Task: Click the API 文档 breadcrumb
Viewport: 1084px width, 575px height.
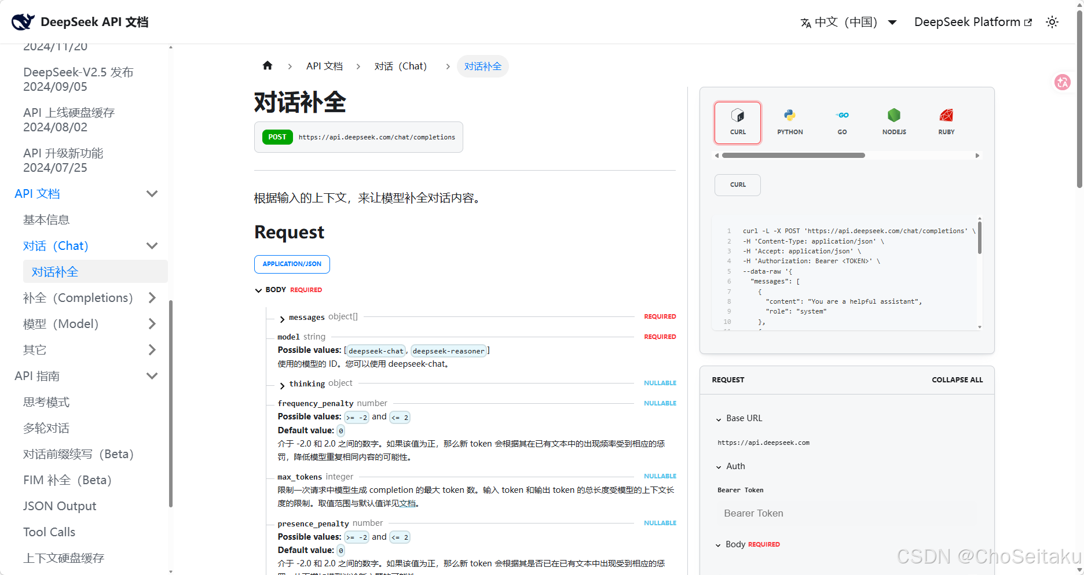Action: pos(324,66)
